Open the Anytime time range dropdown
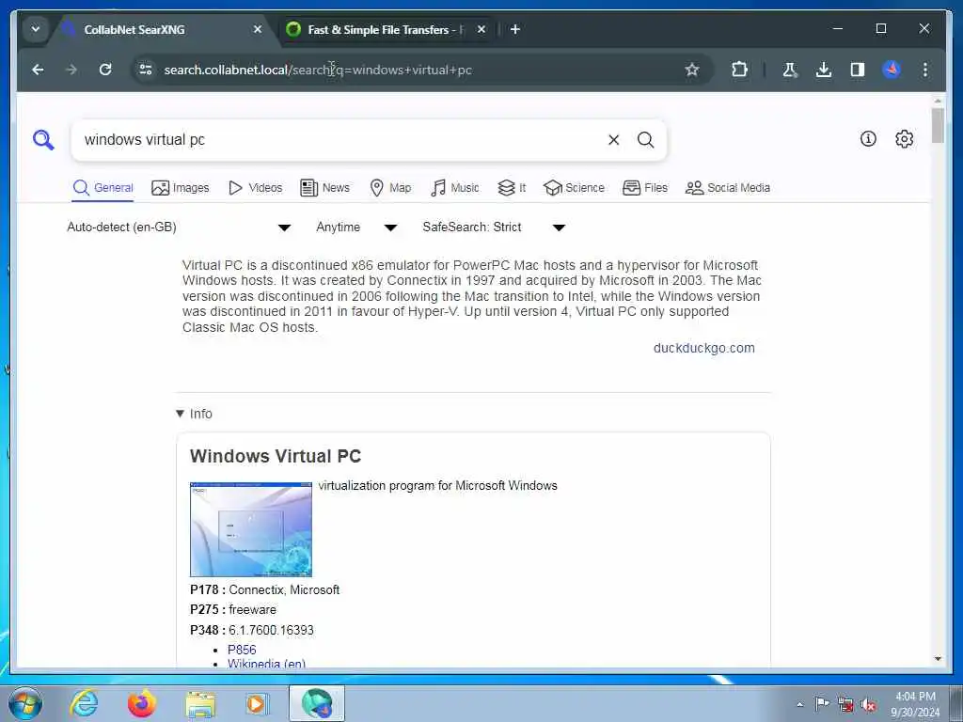The width and height of the screenshot is (963, 722). click(x=356, y=228)
